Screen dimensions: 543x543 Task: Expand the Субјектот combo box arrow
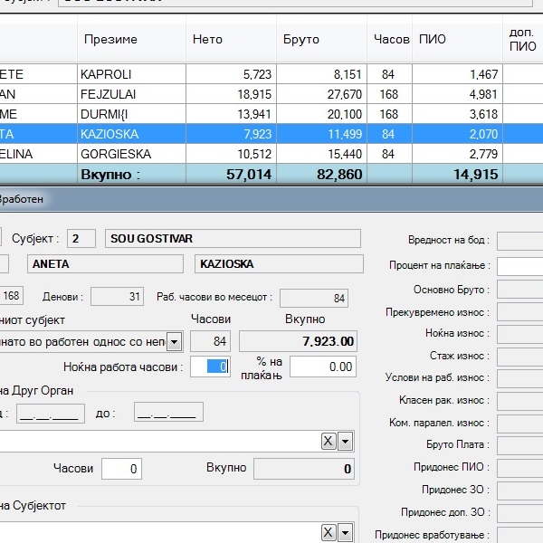click(346, 531)
